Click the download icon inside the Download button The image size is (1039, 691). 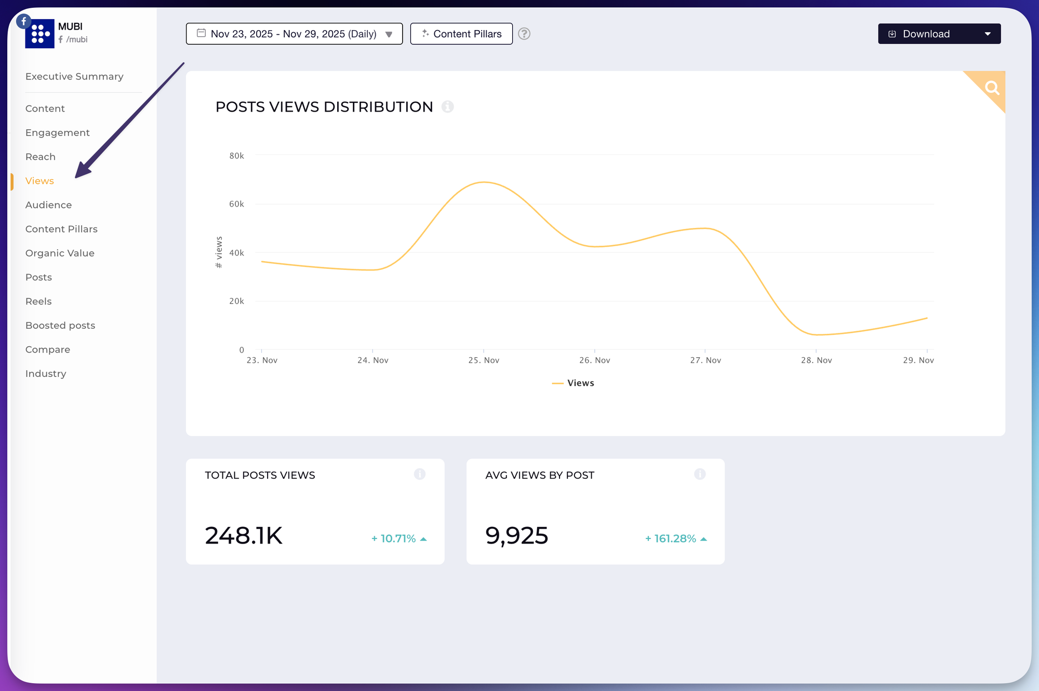(892, 33)
